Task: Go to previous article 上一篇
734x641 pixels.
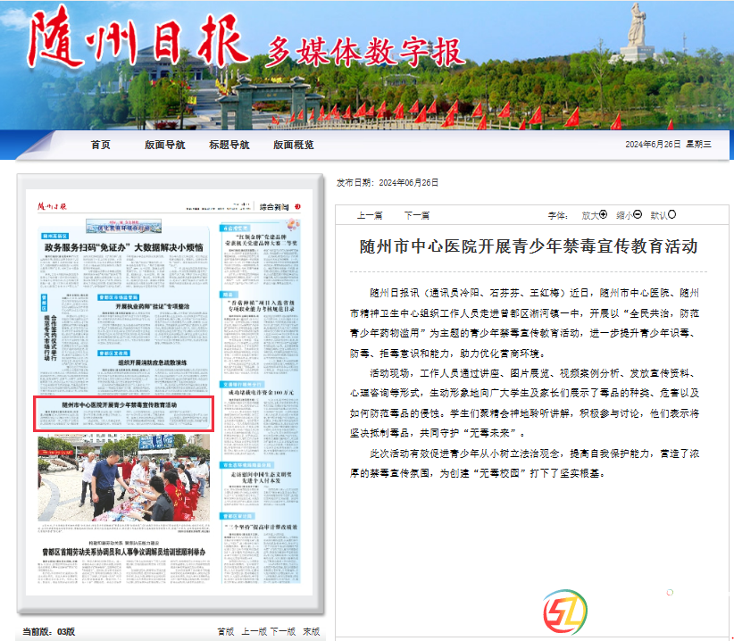Action: coord(370,215)
